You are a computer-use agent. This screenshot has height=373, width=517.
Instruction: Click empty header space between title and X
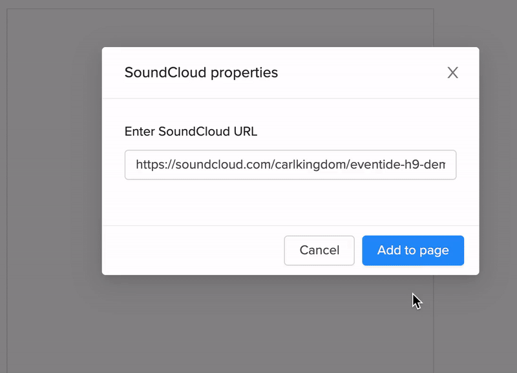pyautogui.click(x=362, y=72)
